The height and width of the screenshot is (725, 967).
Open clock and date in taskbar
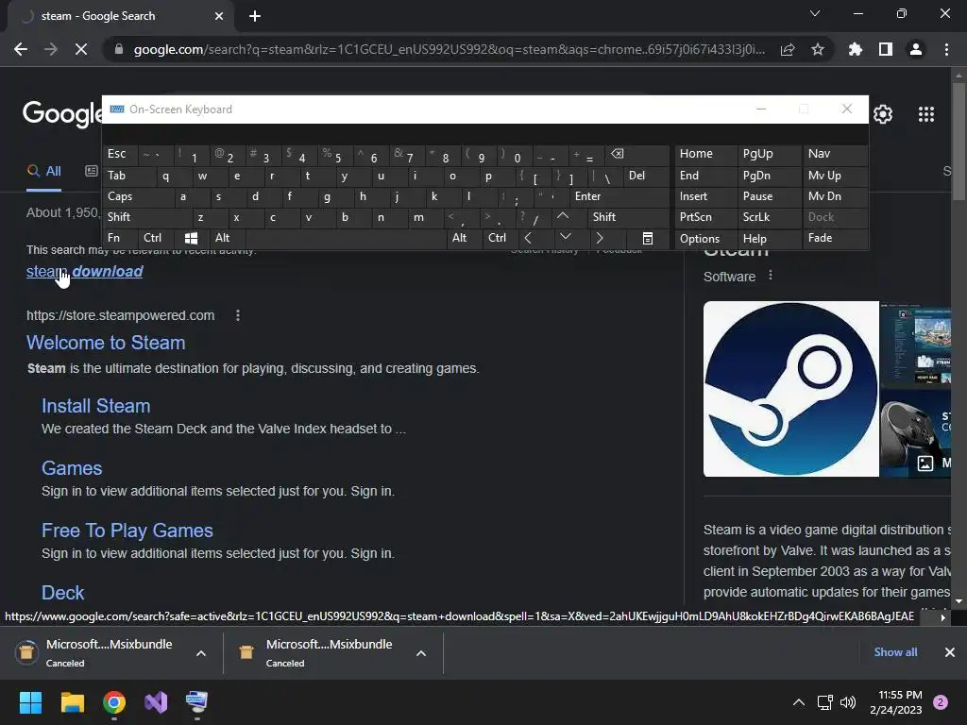[x=896, y=702]
